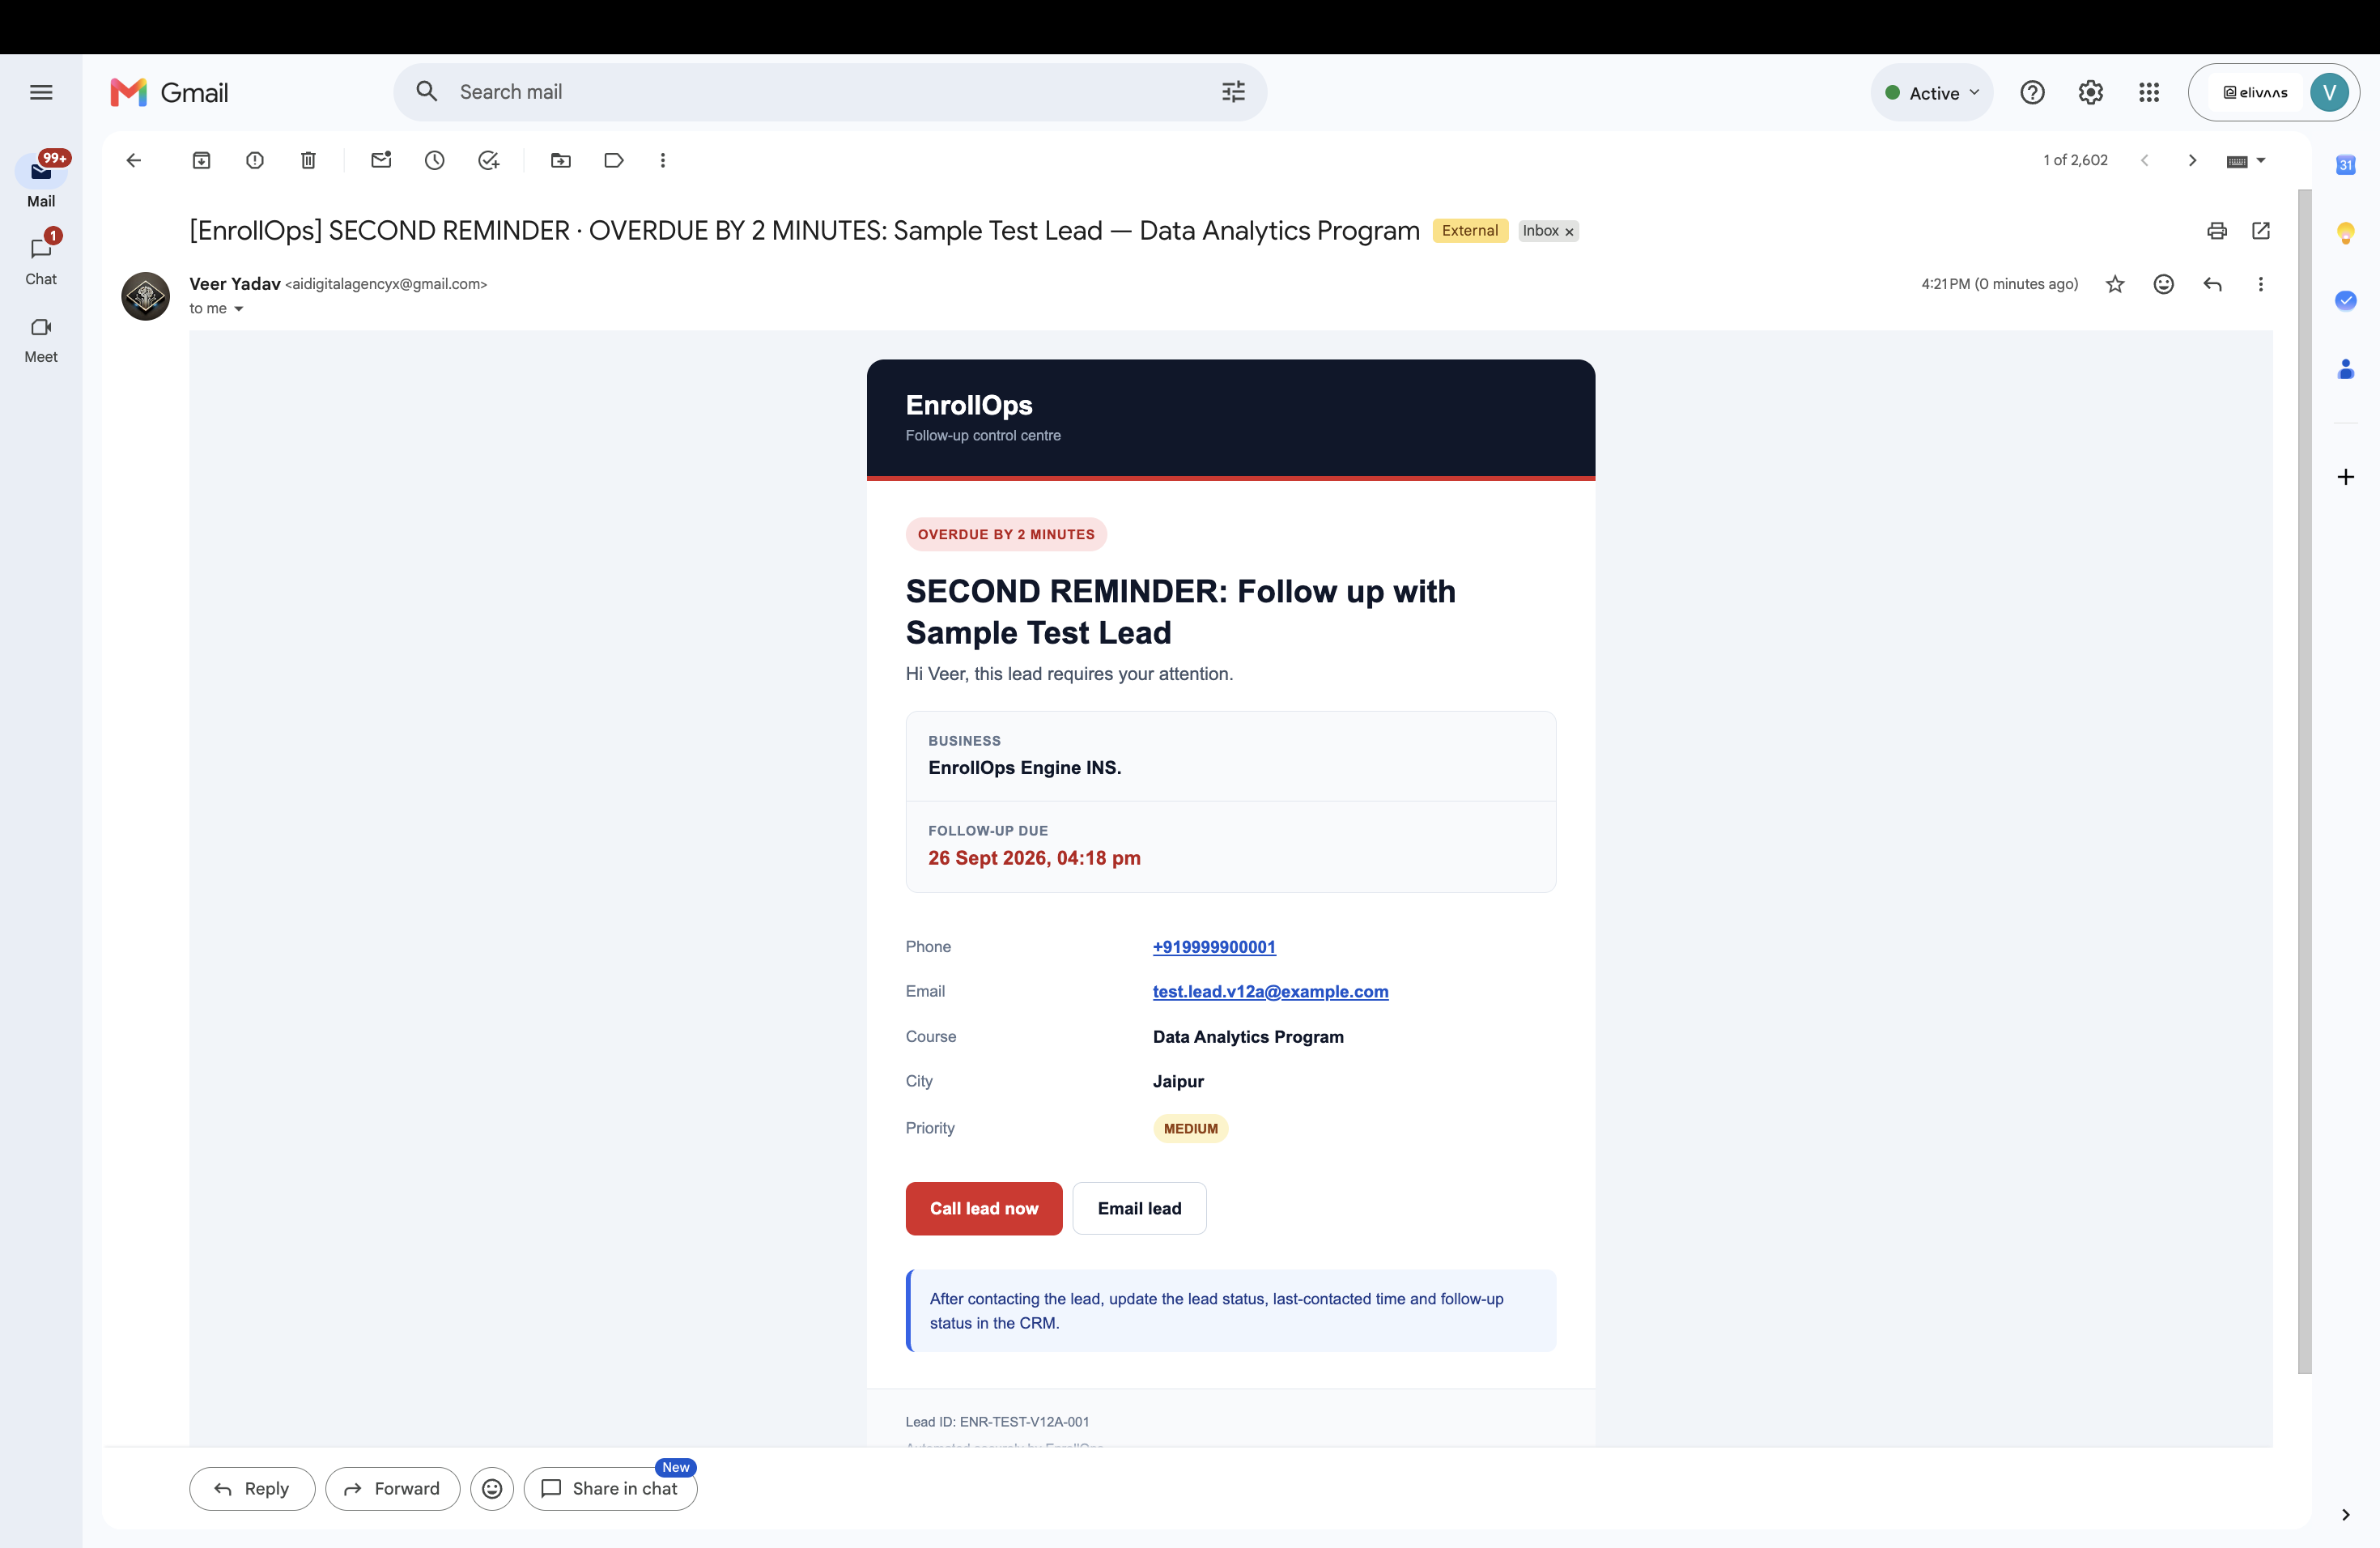Show side panel arrow at bottom right
The height and width of the screenshot is (1548, 2380).
(x=2345, y=1515)
